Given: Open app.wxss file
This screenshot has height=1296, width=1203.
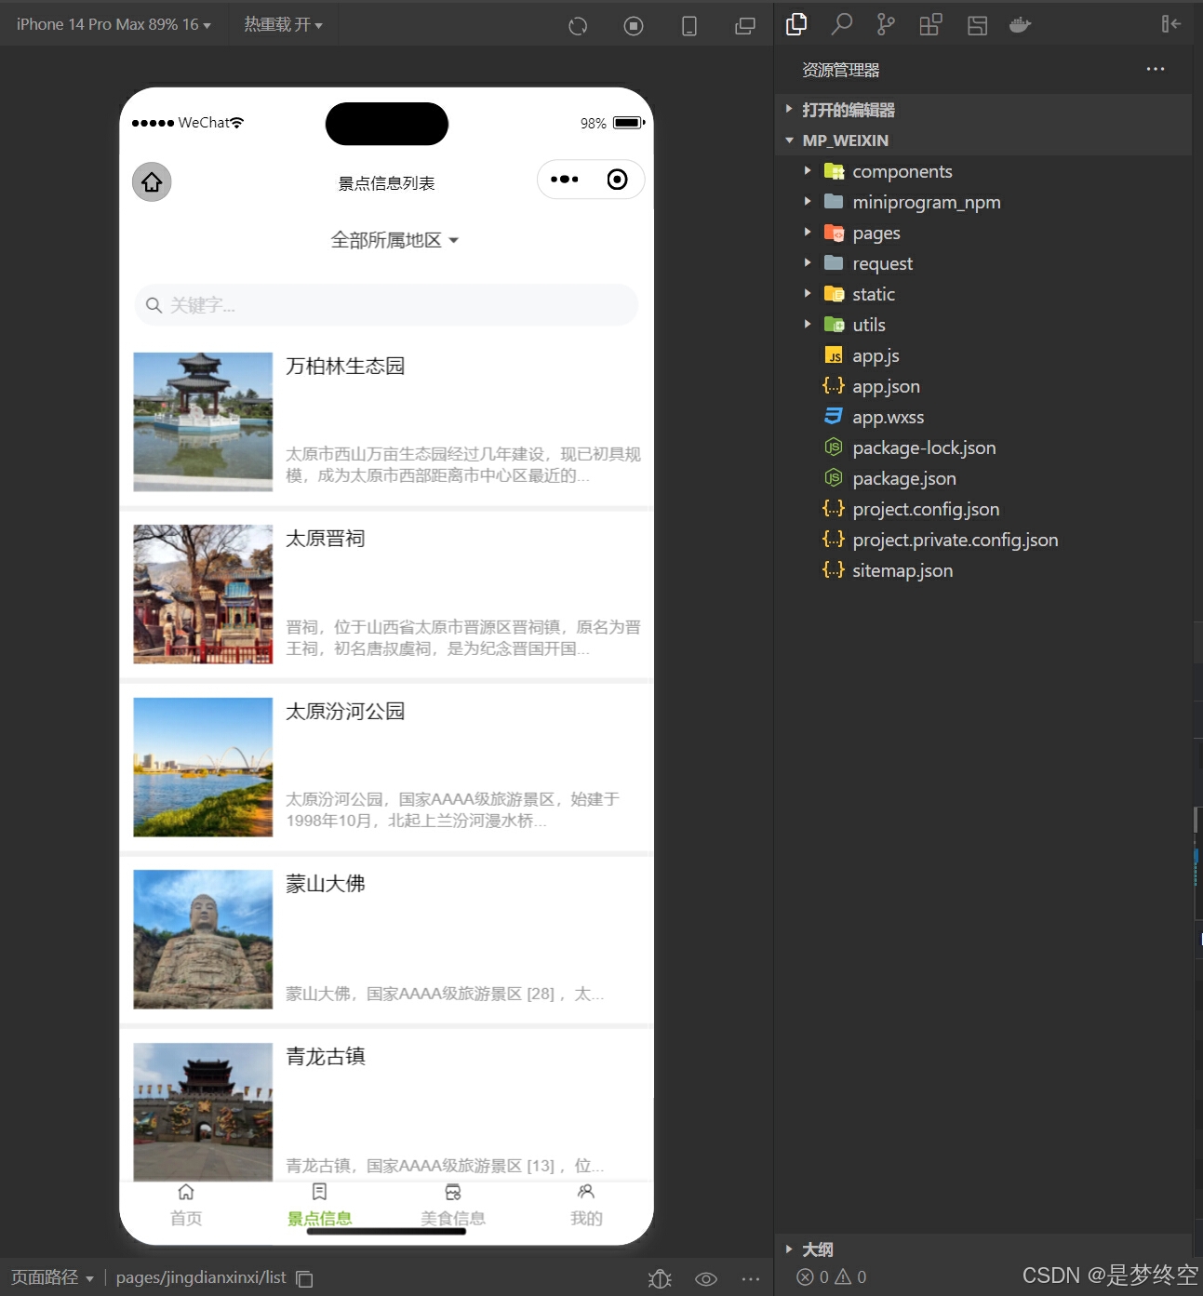Looking at the screenshot, I should tap(888, 417).
